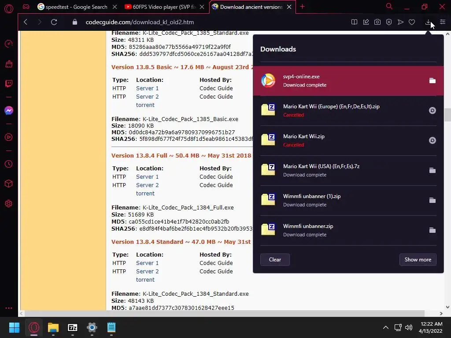Click Server 2 for 13.8.4 Full
Viewport: 451px width, 338px height.
(147, 185)
